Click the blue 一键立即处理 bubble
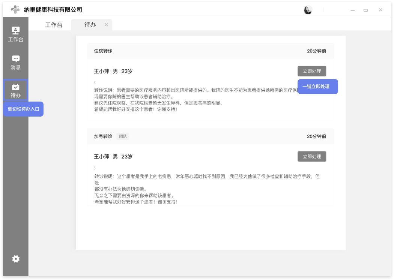Viewport: 394px width, 280px height. point(317,87)
